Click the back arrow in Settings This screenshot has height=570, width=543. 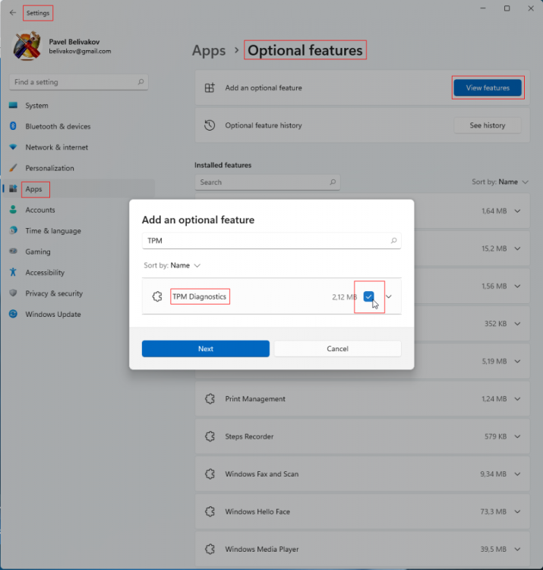(13, 13)
